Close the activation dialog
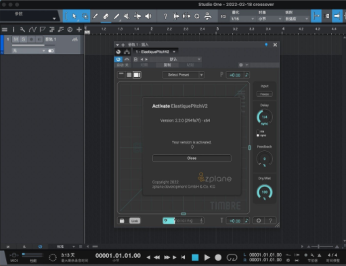 192,158
